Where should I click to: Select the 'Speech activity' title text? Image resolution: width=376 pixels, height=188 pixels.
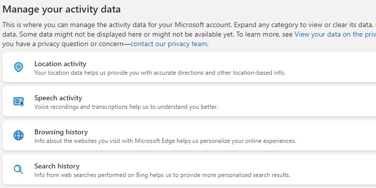(x=58, y=98)
